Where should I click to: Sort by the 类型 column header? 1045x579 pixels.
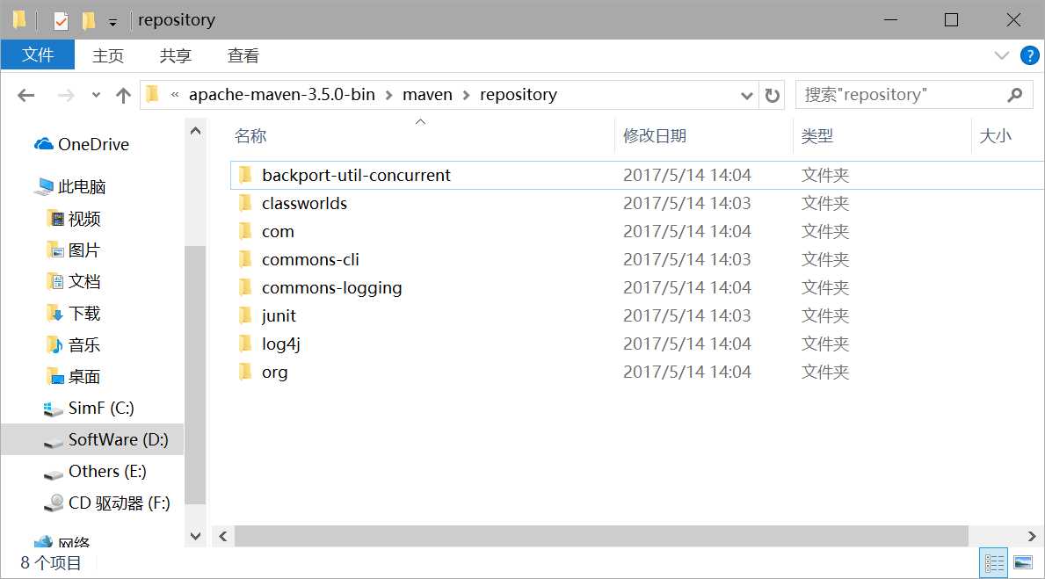point(817,136)
